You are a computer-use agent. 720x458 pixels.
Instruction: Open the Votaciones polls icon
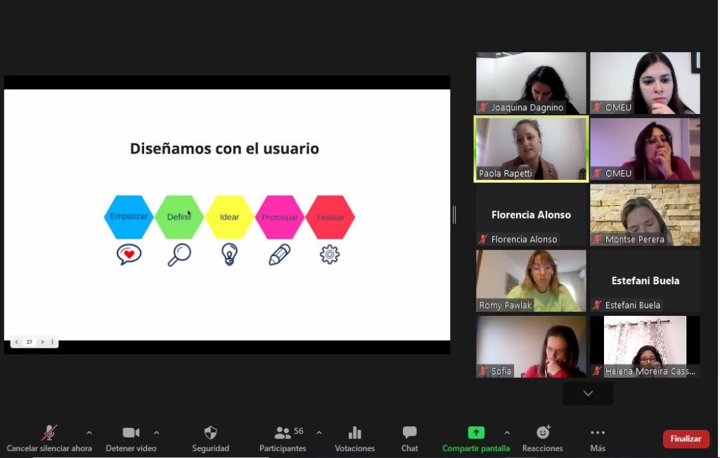(x=354, y=433)
